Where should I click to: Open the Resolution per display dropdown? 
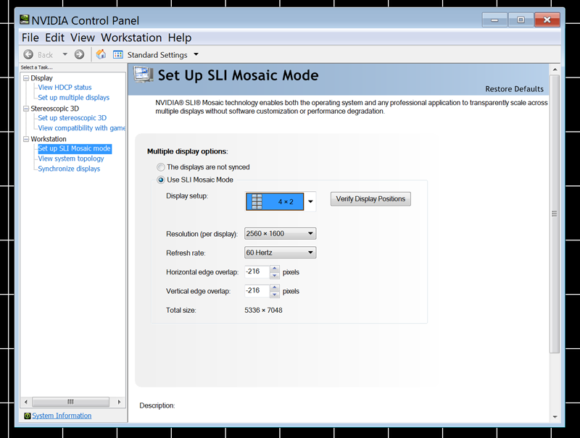pyautogui.click(x=280, y=234)
